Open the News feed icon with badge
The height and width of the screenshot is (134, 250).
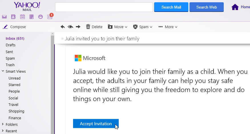pos(50,17)
